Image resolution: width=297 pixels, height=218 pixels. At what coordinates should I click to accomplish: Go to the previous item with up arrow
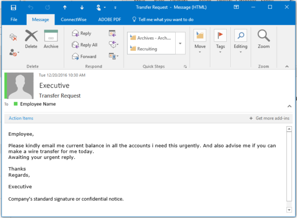(x=65, y=7)
